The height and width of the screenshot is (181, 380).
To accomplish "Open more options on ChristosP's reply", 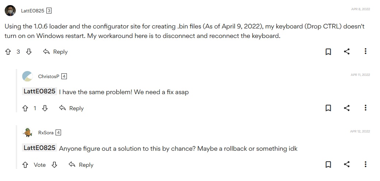I will coord(365,108).
